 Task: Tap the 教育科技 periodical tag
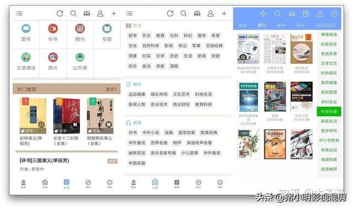(204, 105)
